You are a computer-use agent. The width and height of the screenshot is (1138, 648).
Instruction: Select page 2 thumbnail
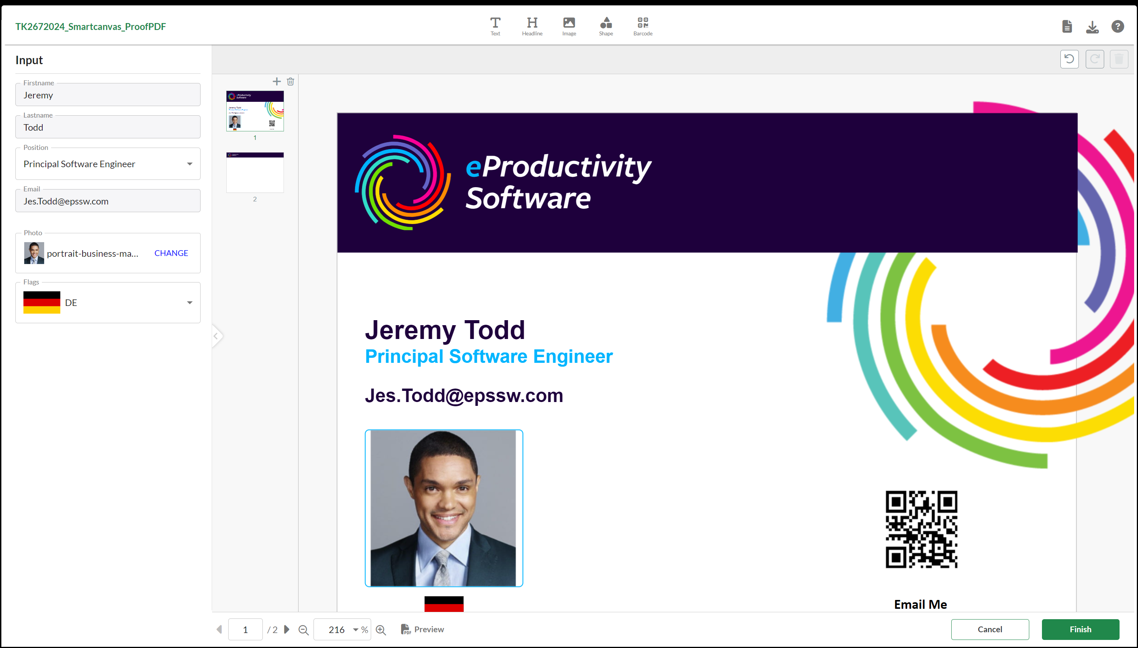point(255,173)
